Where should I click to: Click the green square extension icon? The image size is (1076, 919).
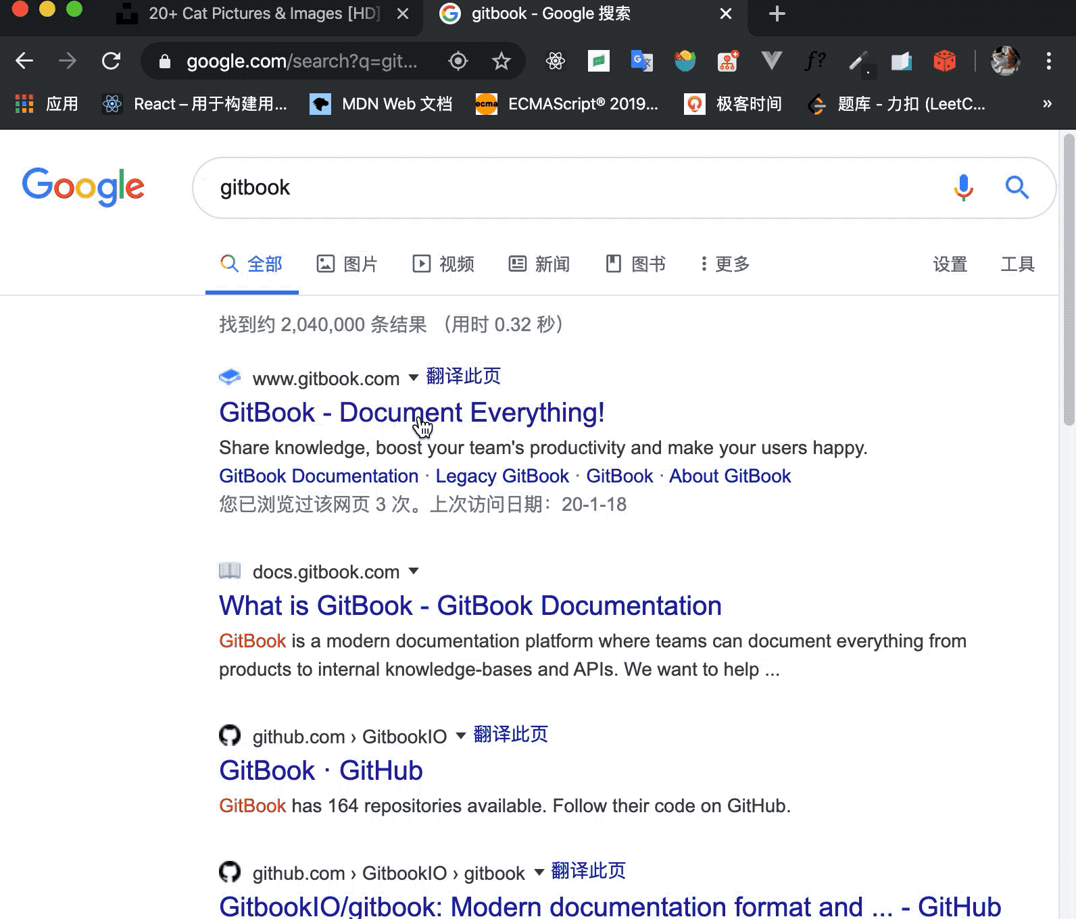click(x=598, y=61)
